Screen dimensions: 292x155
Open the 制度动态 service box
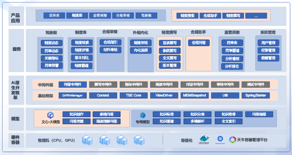[x=52, y=43]
